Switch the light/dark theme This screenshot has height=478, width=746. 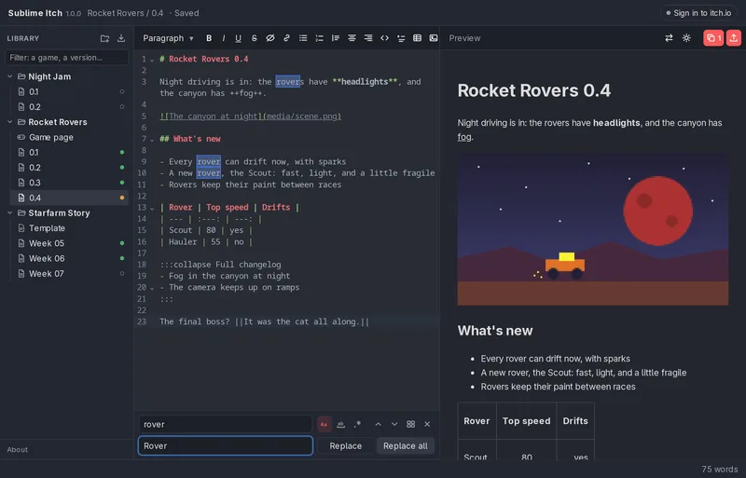point(686,38)
